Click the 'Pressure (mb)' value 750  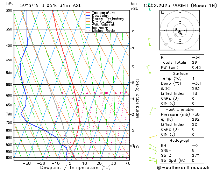tap(196, 114)
